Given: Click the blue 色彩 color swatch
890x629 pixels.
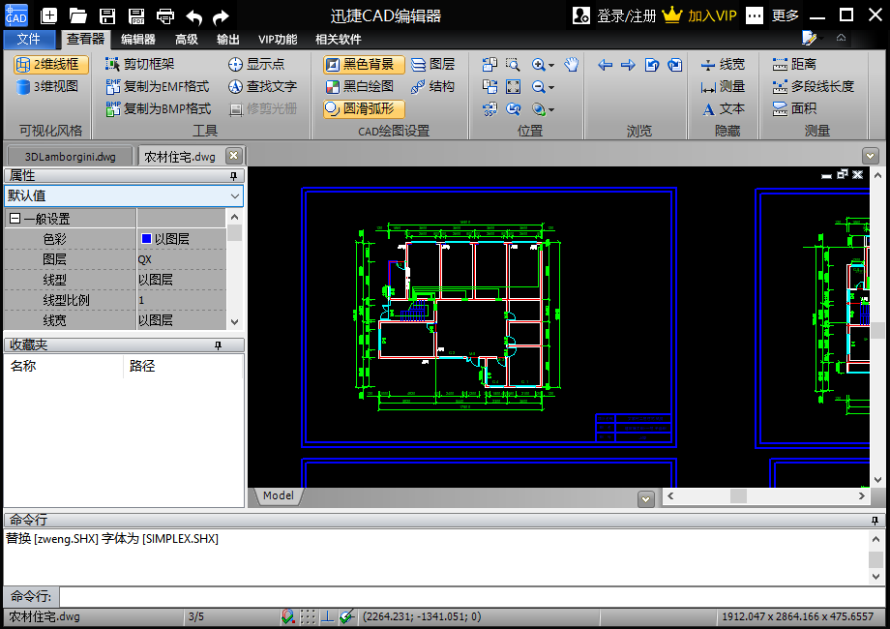Looking at the screenshot, I should pos(146,239).
